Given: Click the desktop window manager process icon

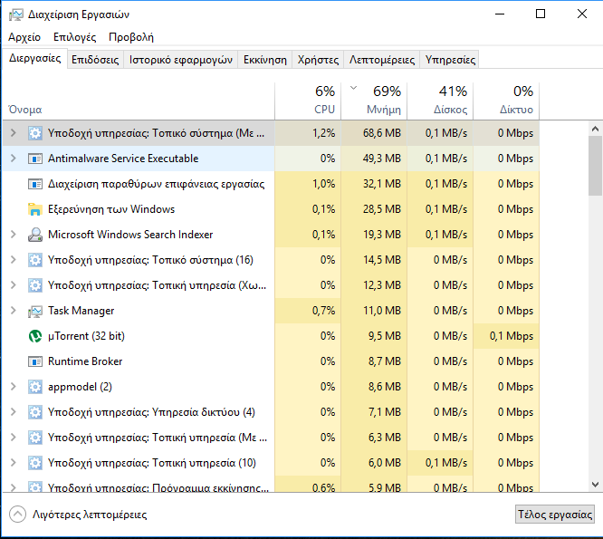Looking at the screenshot, I should click(35, 184).
